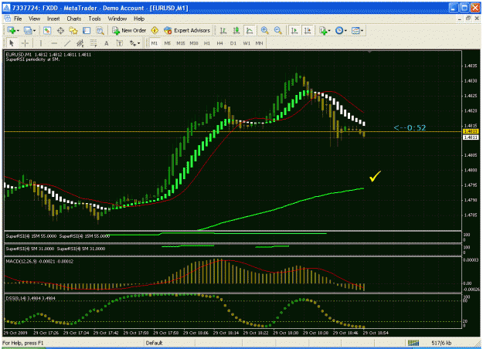Viewport: 483px width, 349px height.
Task: Toggle Chart Shift button
Action: 308,30
